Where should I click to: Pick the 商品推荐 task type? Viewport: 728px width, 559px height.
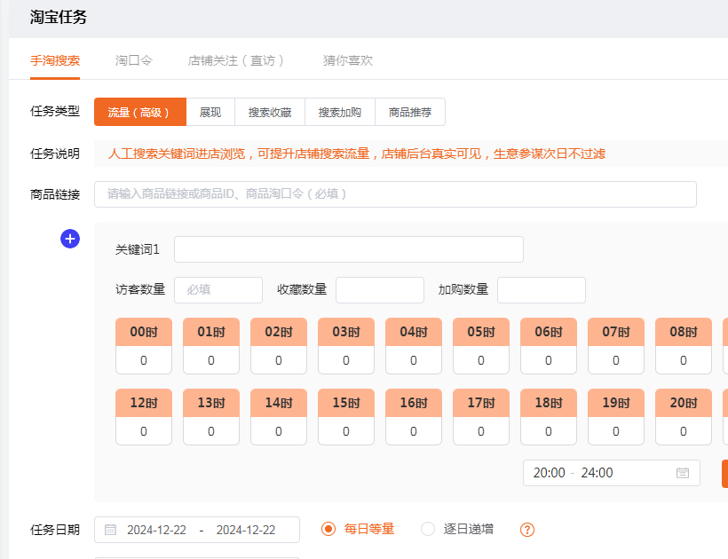point(410,112)
